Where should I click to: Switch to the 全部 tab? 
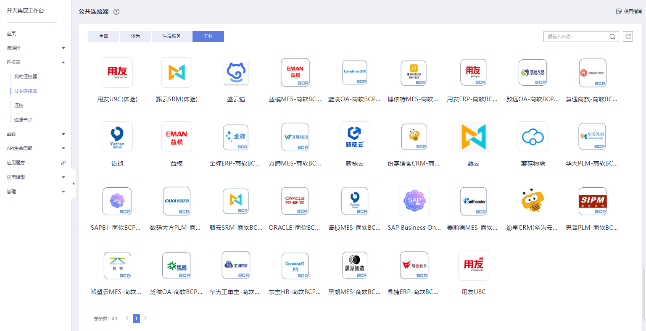click(x=103, y=37)
